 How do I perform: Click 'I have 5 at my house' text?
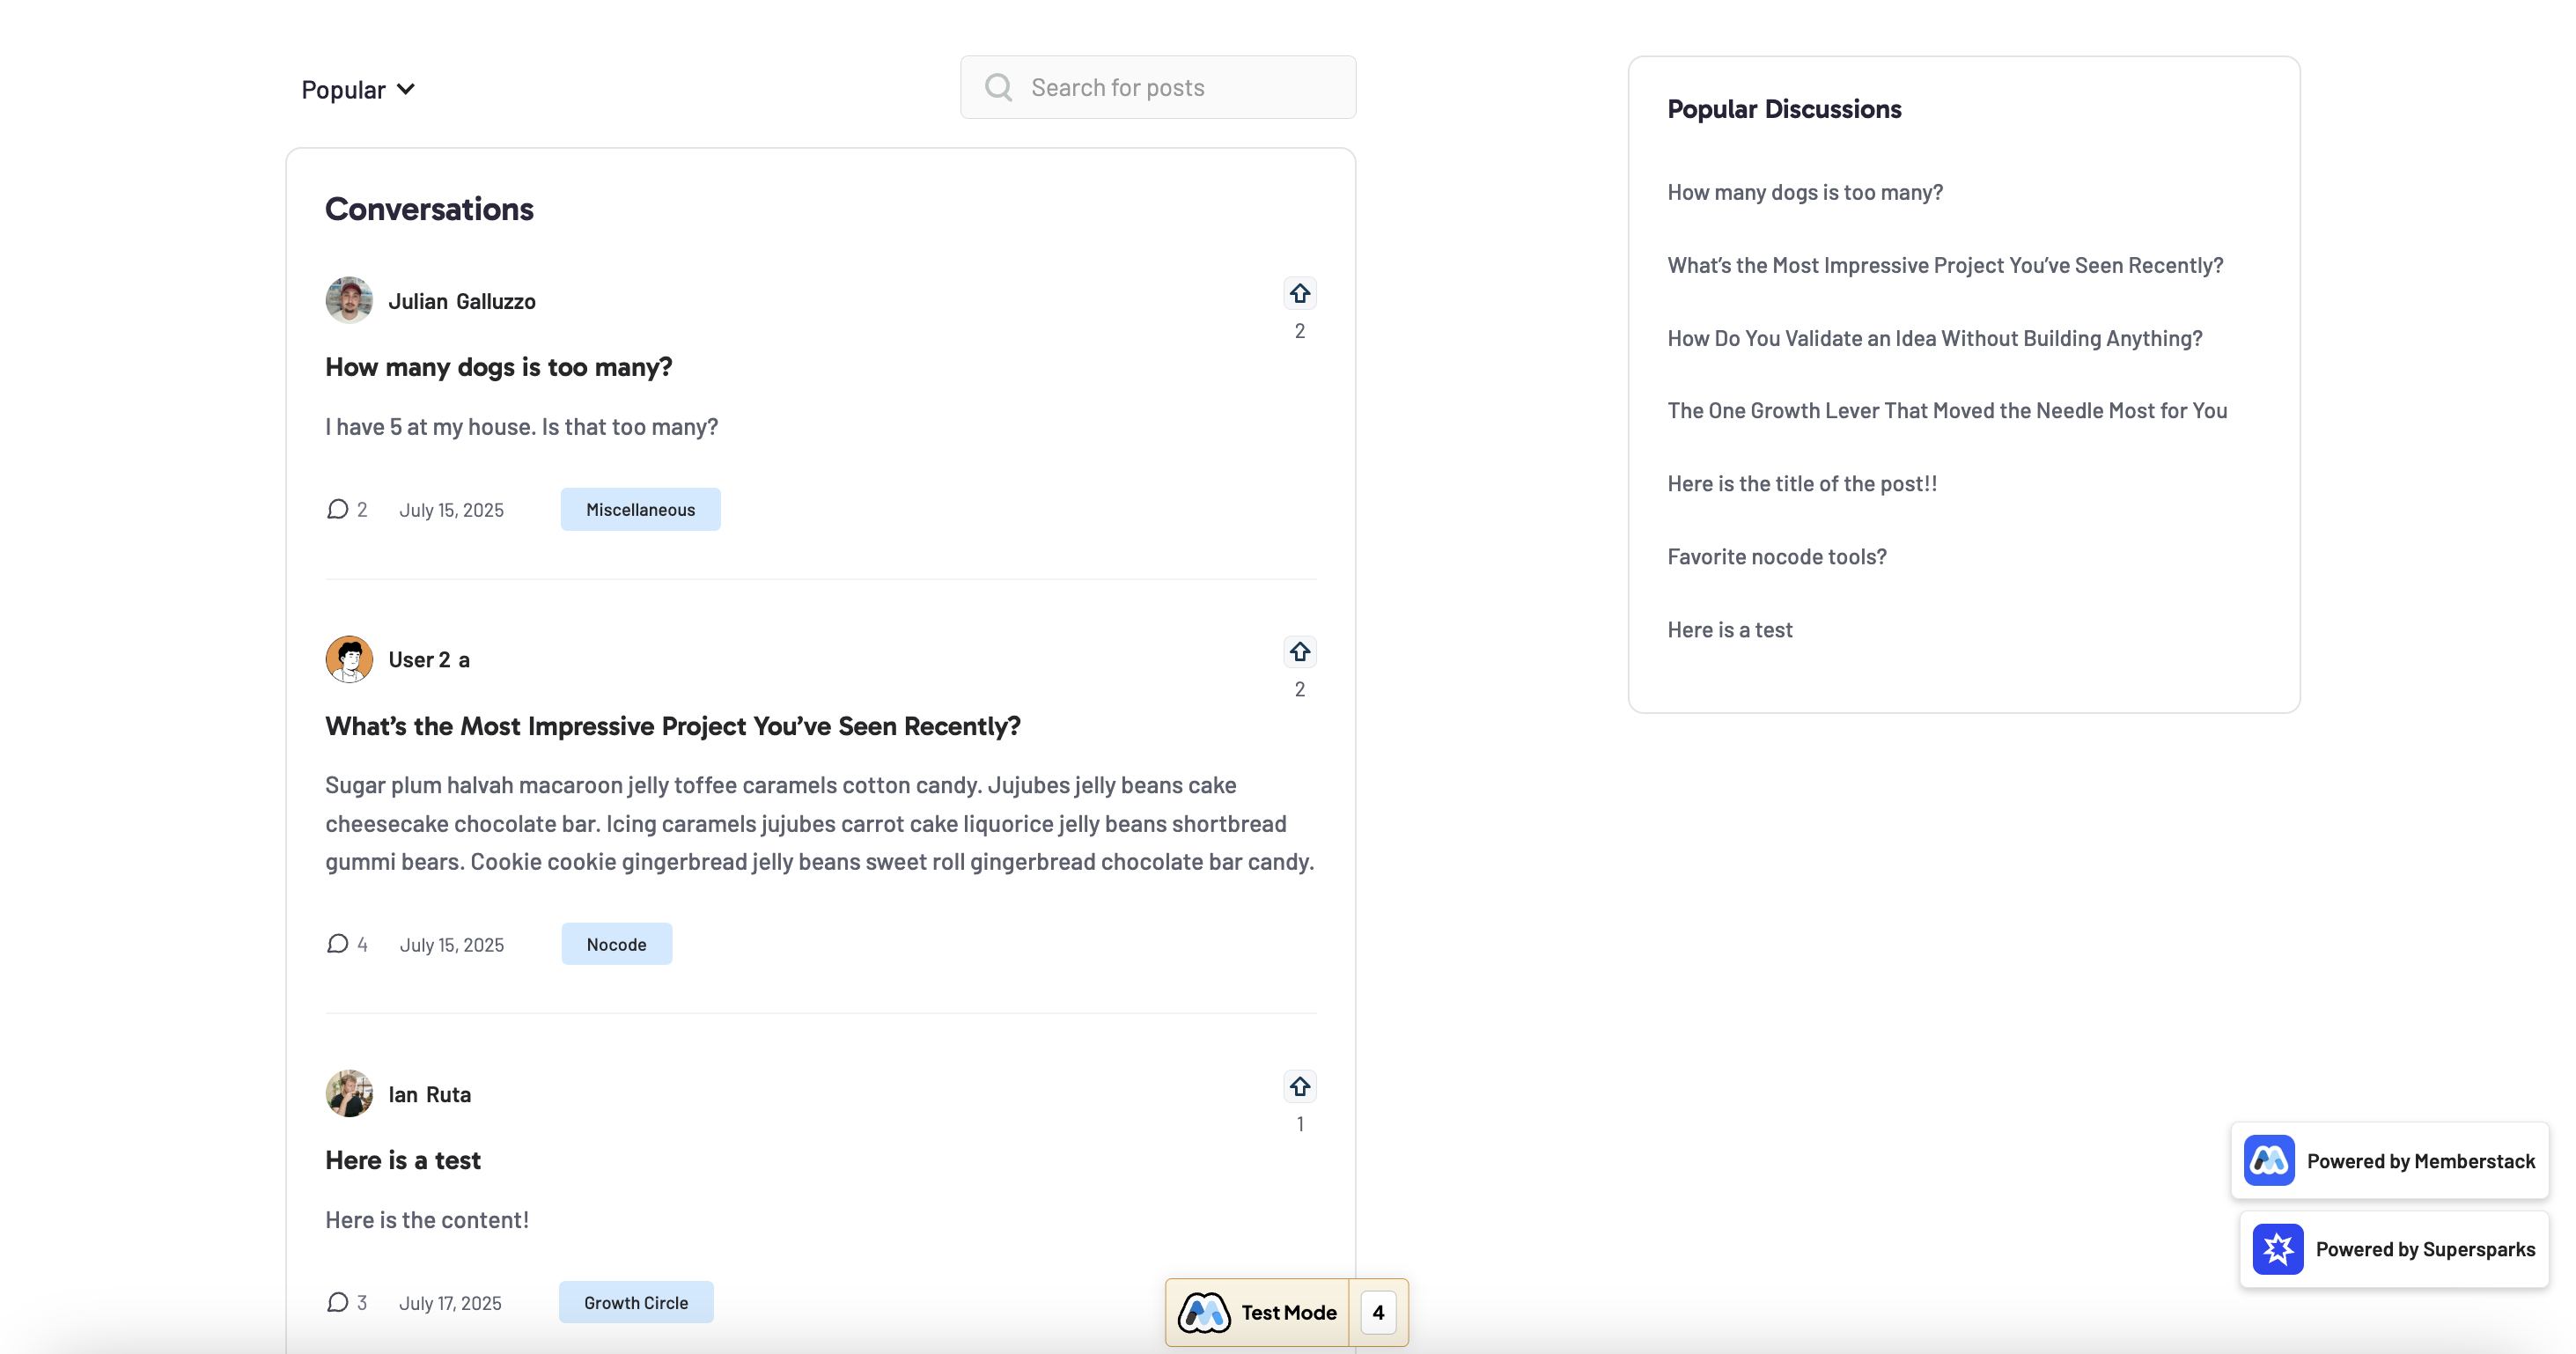click(521, 427)
